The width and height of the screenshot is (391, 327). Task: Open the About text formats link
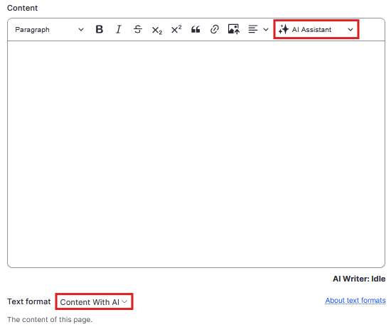[355, 300]
